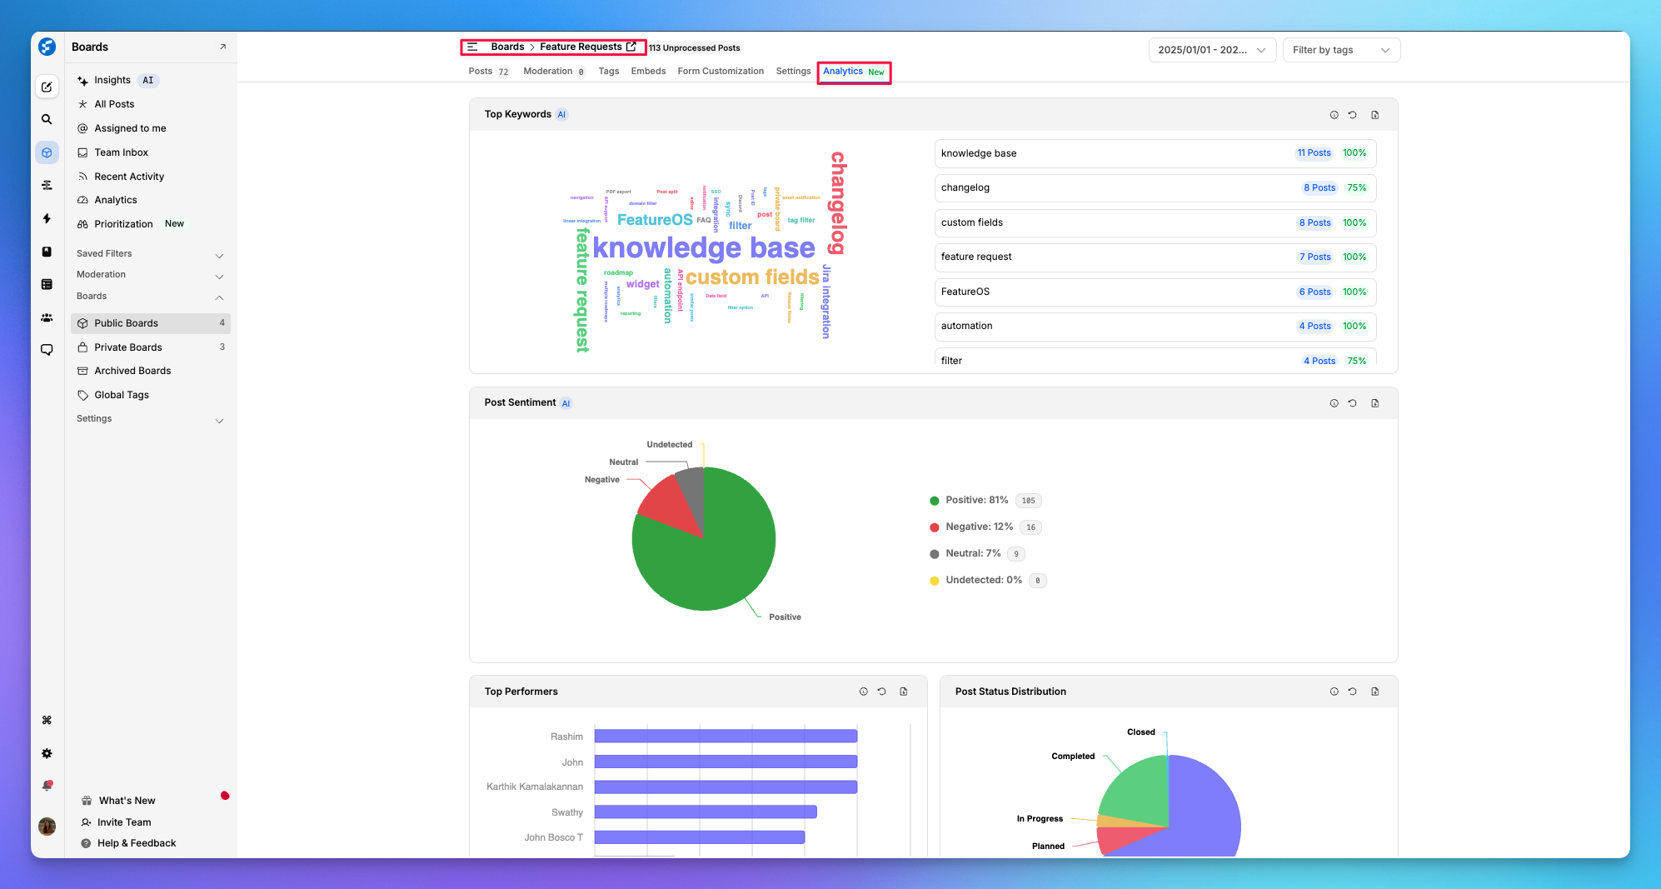This screenshot has height=889, width=1661.
Task: Open the settings gear in left rail
Action: coord(47,753)
